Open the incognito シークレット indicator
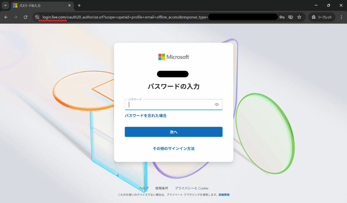347x203 pixels. click(x=322, y=17)
